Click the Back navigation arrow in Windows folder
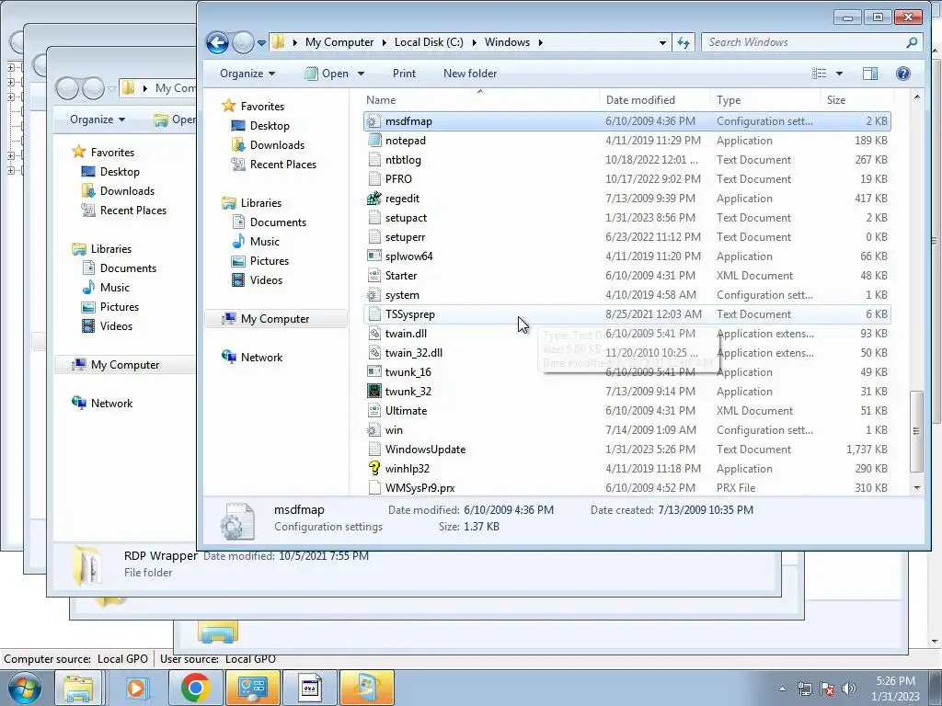 point(217,42)
